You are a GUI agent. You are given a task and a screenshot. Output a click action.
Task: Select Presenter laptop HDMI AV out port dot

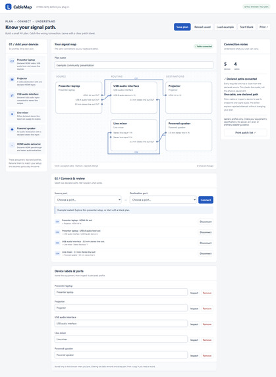click(102, 95)
